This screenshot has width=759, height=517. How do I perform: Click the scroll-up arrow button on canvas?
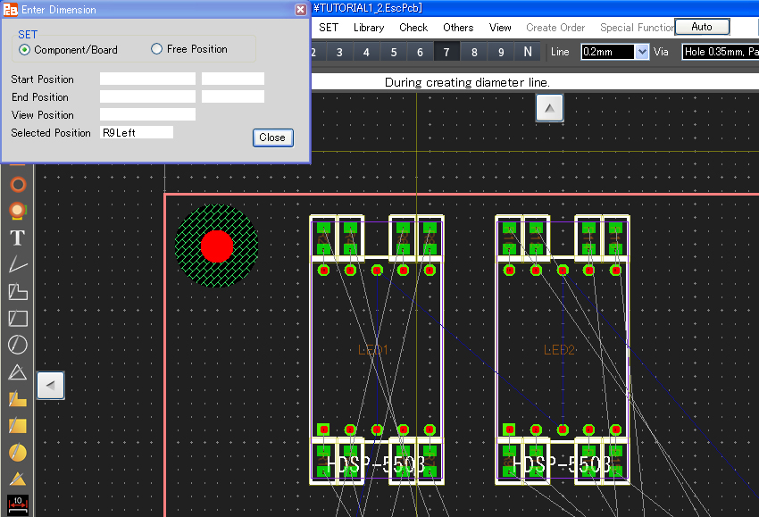549,108
